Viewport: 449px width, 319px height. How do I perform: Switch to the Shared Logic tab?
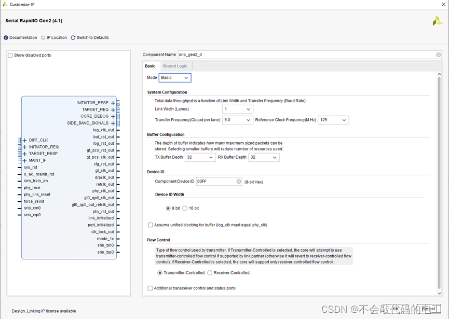[x=175, y=66]
